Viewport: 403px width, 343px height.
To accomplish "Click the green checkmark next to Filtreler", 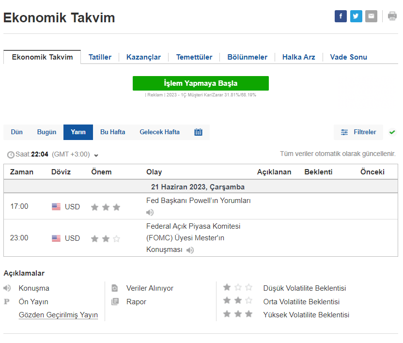I will 392,132.
